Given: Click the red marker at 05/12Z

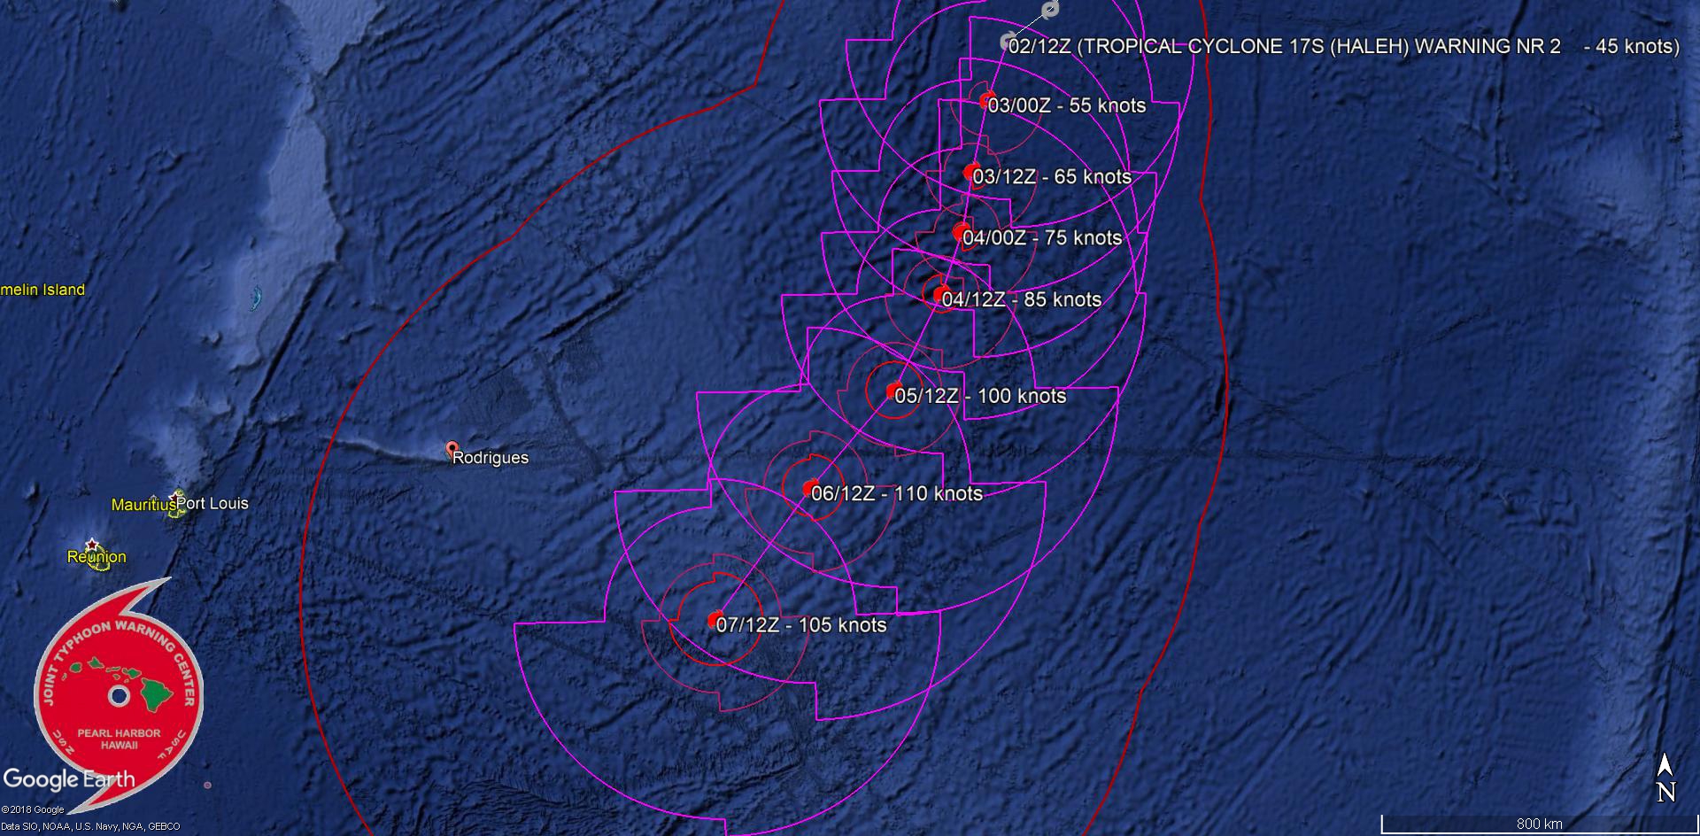Looking at the screenshot, I should pyautogui.click(x=894, y=390).
